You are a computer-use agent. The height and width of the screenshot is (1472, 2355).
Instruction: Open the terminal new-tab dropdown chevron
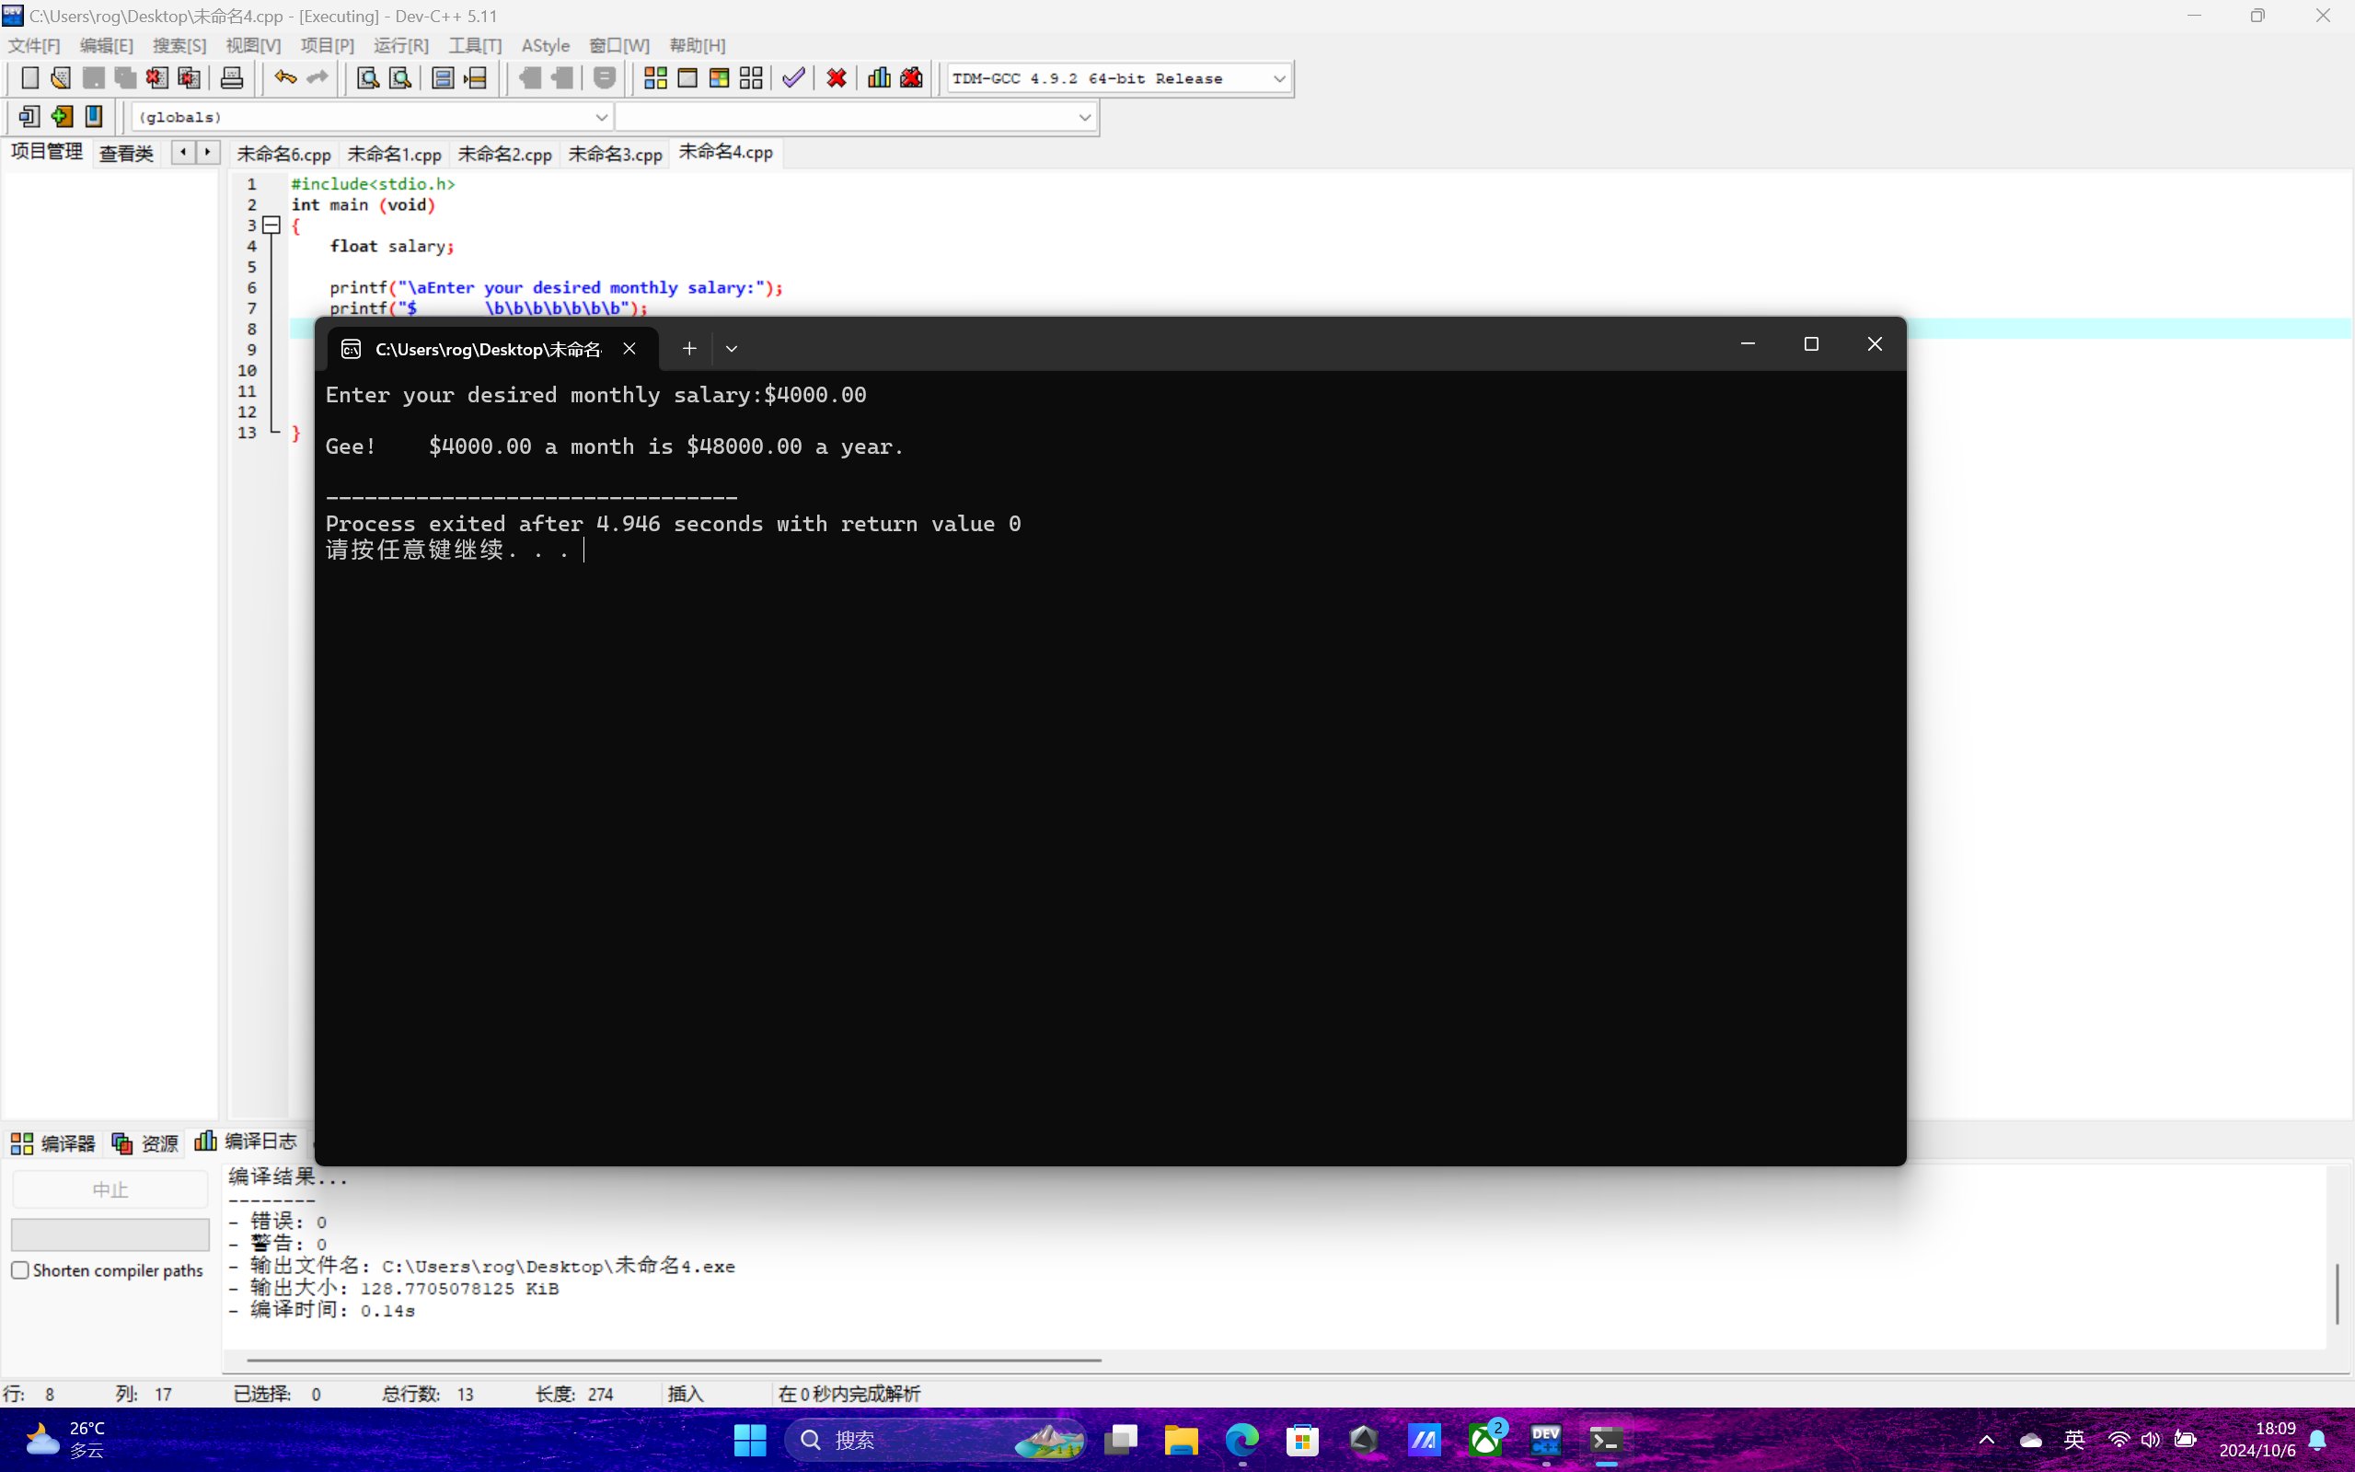pos(732,349)
